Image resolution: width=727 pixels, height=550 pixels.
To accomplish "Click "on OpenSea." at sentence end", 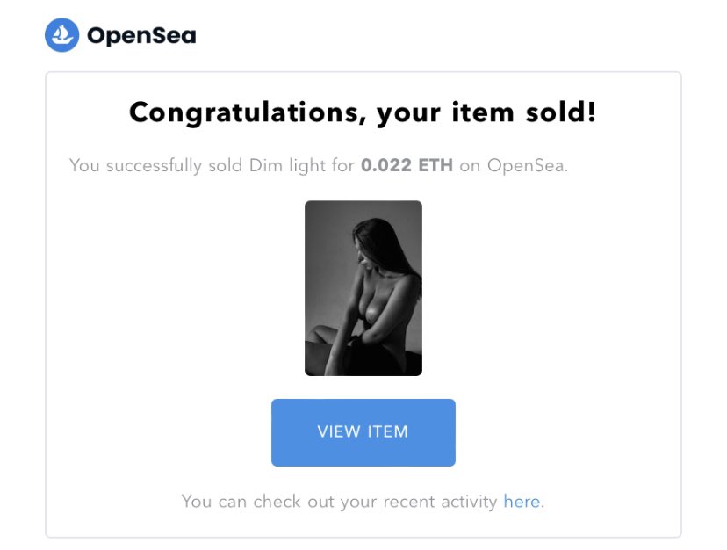I will (x=514, y=166).
